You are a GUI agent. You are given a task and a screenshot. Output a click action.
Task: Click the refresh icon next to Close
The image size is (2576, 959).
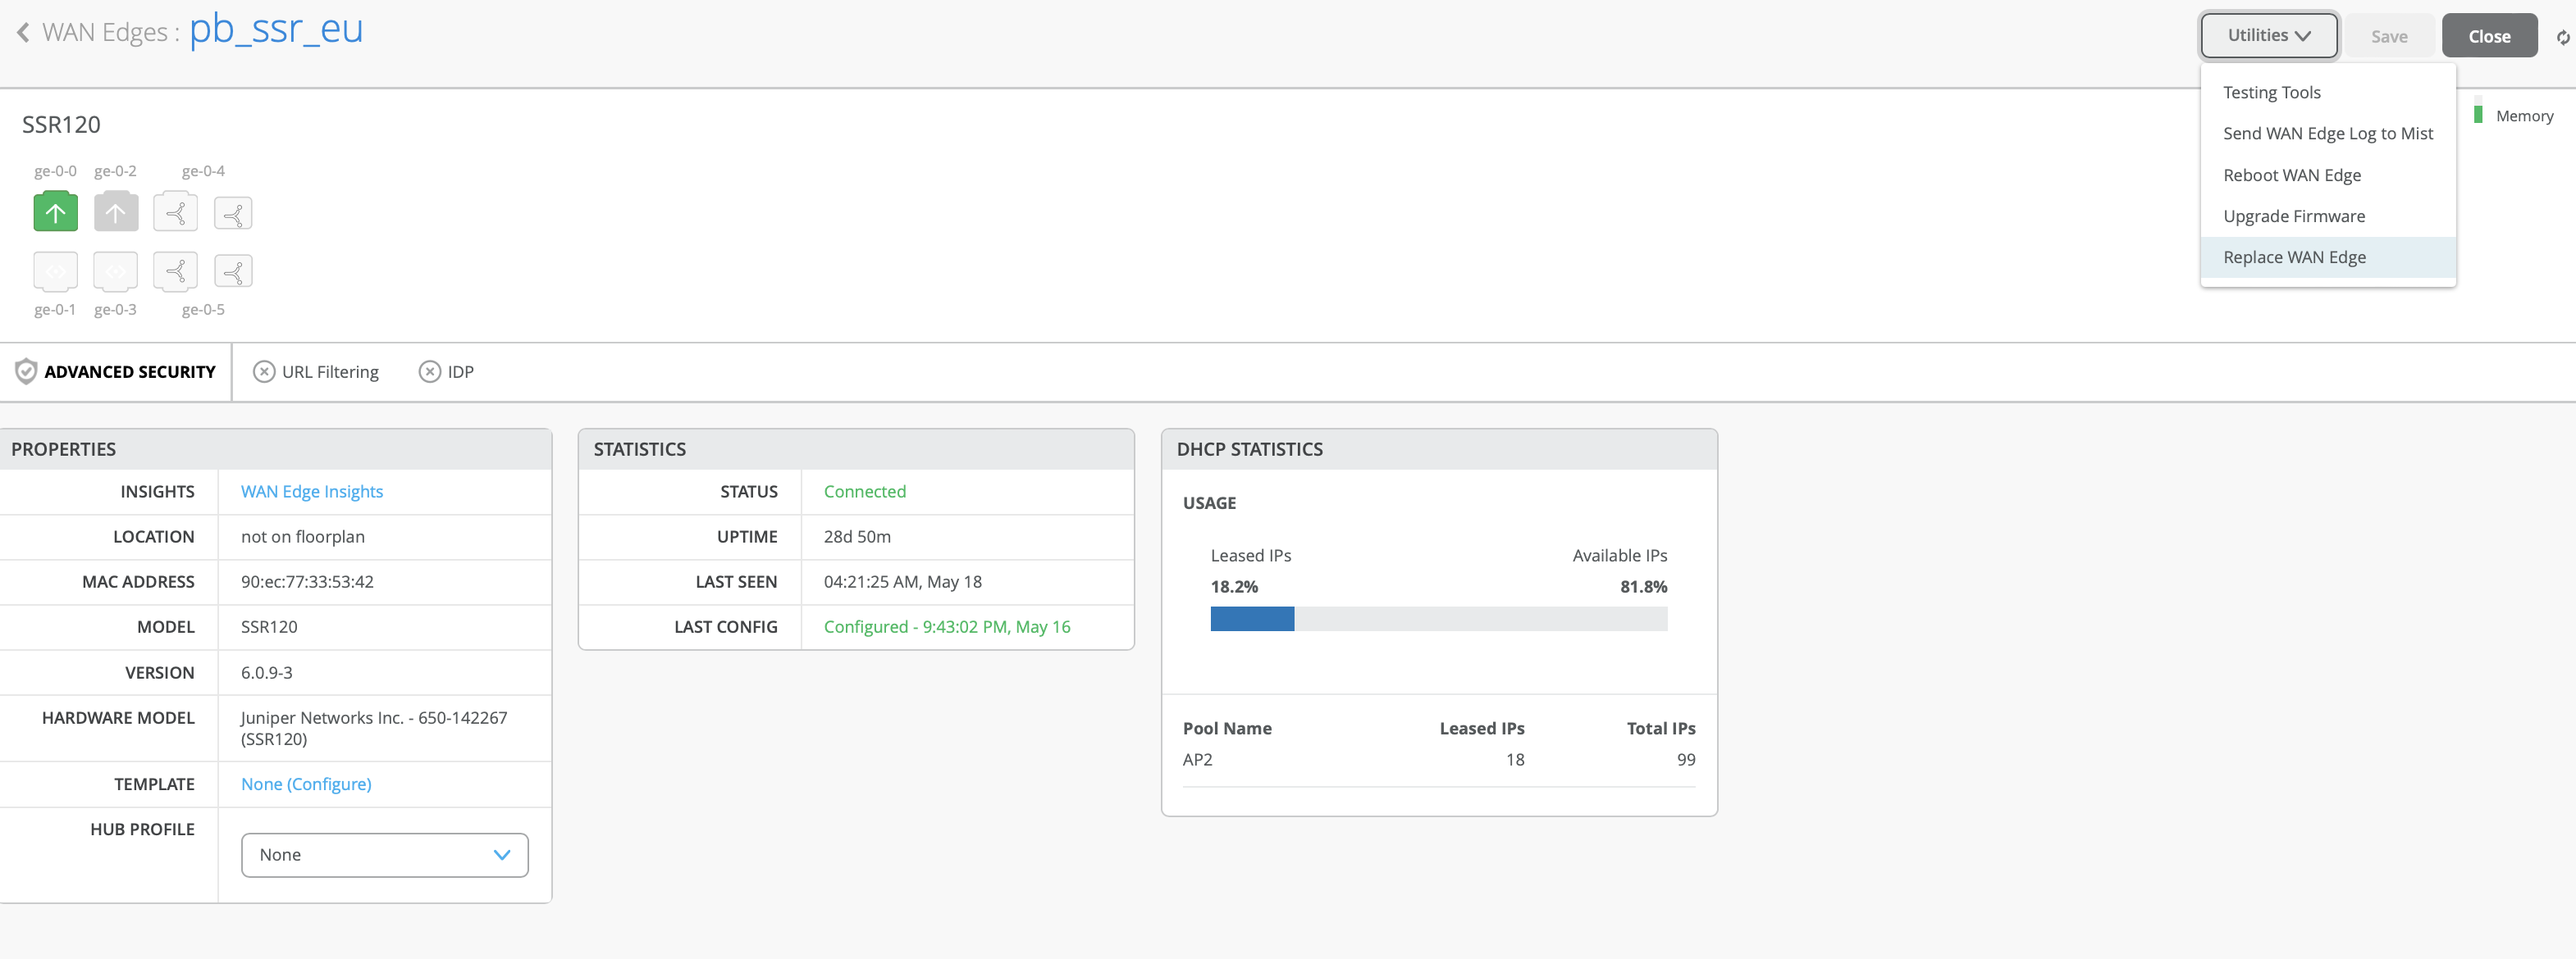[x=2562, y=37]
